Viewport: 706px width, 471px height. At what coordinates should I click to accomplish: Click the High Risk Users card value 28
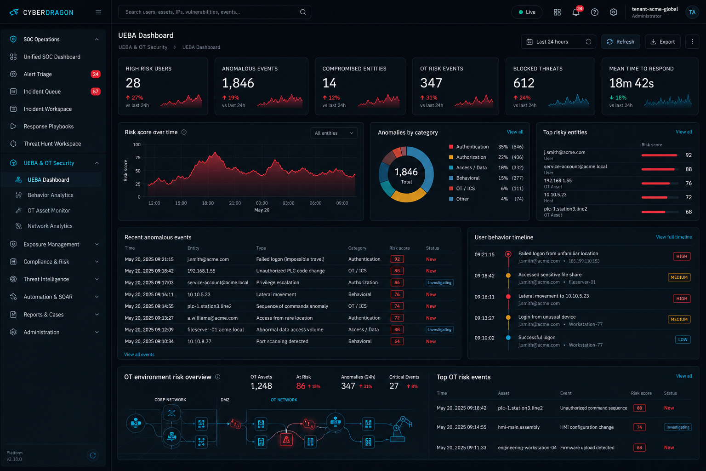click(x=133, y=83)
